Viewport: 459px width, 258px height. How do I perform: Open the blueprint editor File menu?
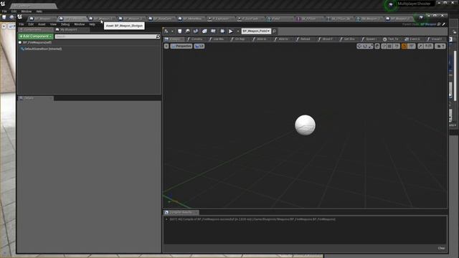point(22,24)
